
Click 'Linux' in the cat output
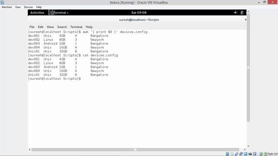(48, 63)
